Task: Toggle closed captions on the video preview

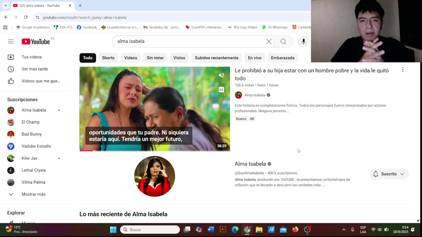Action: [x=221, y=90]
